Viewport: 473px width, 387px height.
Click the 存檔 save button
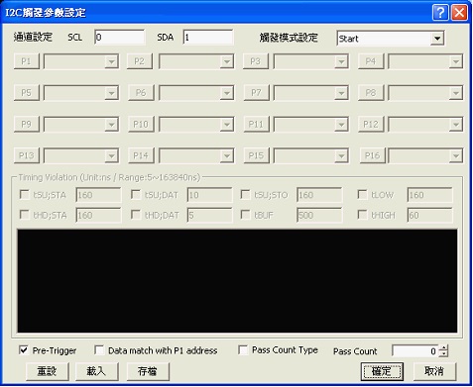pos(148,371)
